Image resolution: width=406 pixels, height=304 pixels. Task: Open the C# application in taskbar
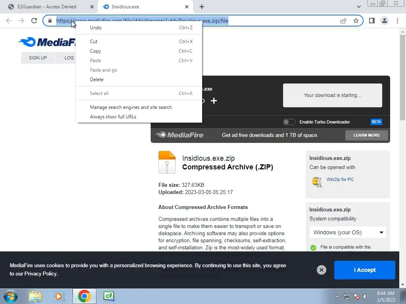pos(109,296)
